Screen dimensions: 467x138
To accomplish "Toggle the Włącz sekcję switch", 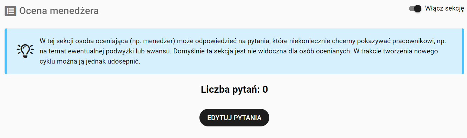I will 415,9.
